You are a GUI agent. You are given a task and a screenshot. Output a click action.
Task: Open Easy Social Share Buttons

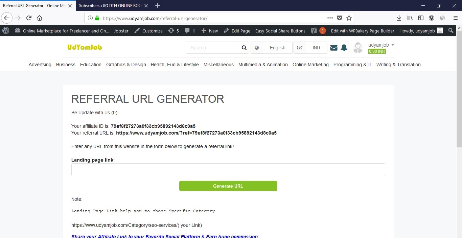click(280, 30)
